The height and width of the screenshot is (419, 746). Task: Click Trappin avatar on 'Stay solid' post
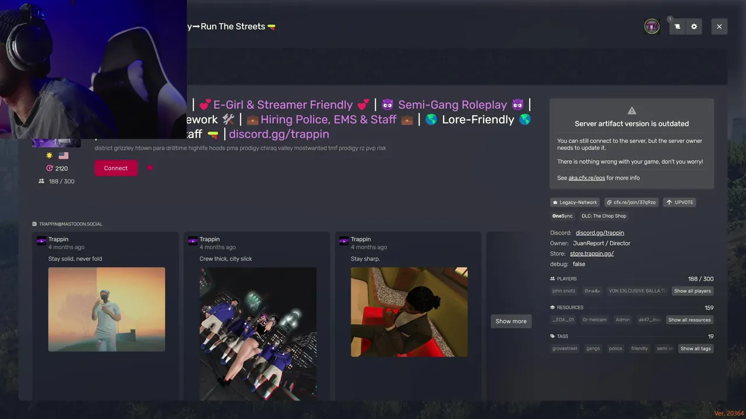pos(41,241)
